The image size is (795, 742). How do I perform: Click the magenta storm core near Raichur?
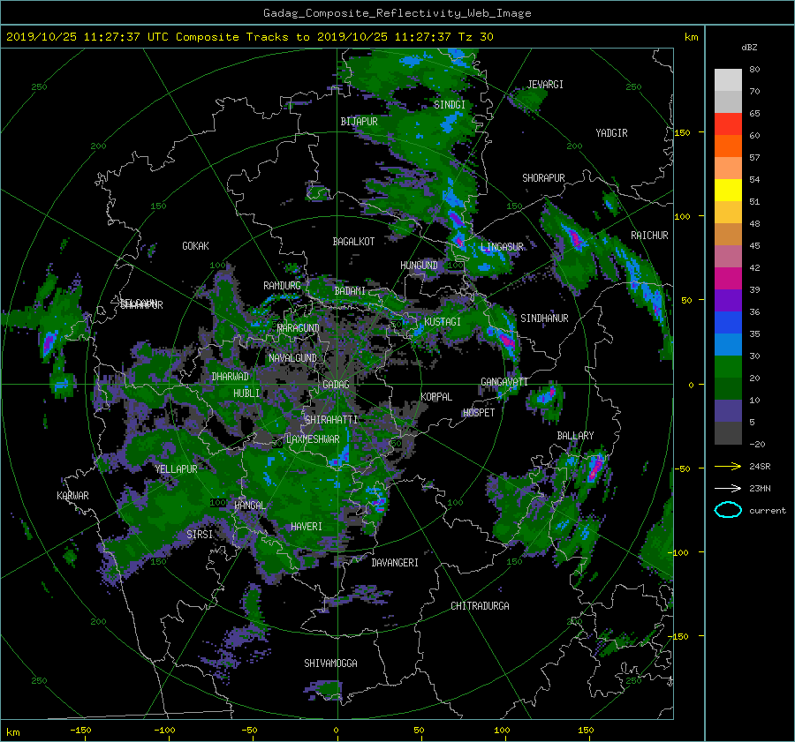tap(575, 238)
